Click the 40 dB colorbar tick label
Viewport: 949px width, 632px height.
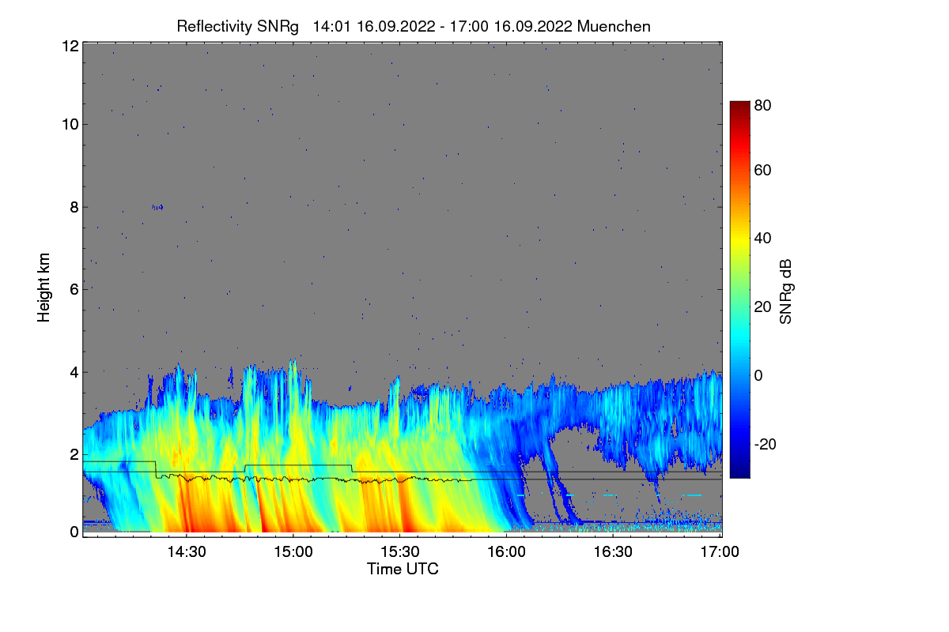point(763,238)
